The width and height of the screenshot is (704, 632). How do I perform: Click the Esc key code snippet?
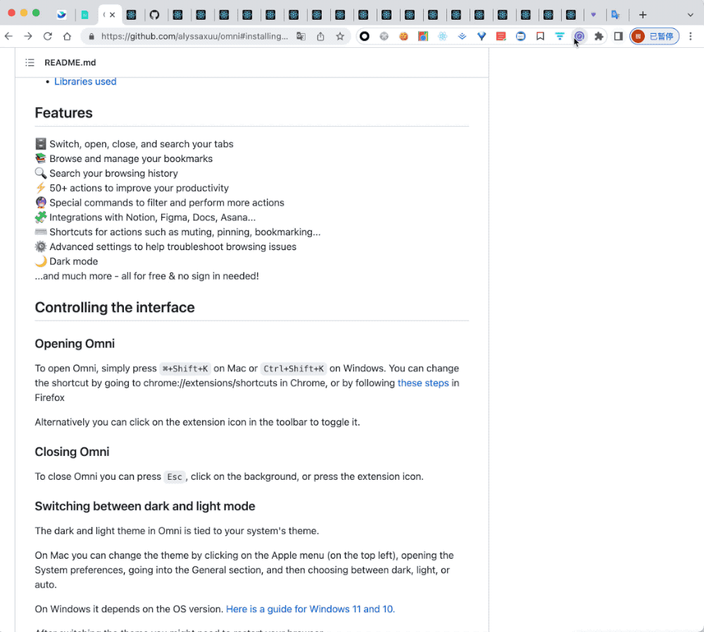click(x=174, y=477)
